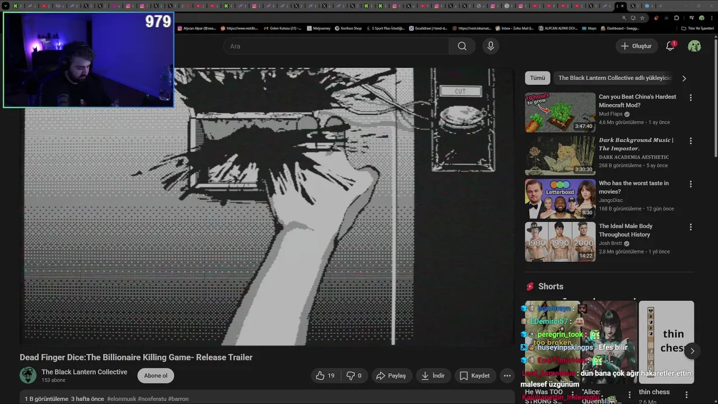The width and height of the screenshot is (718, 404).
Task: Open The Black Lantern Collective channel name
Action: (84, 372)
